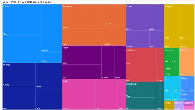
Task: Select the Machines East tile
Action: click(x=187, y=62)
